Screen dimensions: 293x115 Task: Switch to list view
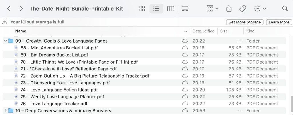(x=156, y=9)
